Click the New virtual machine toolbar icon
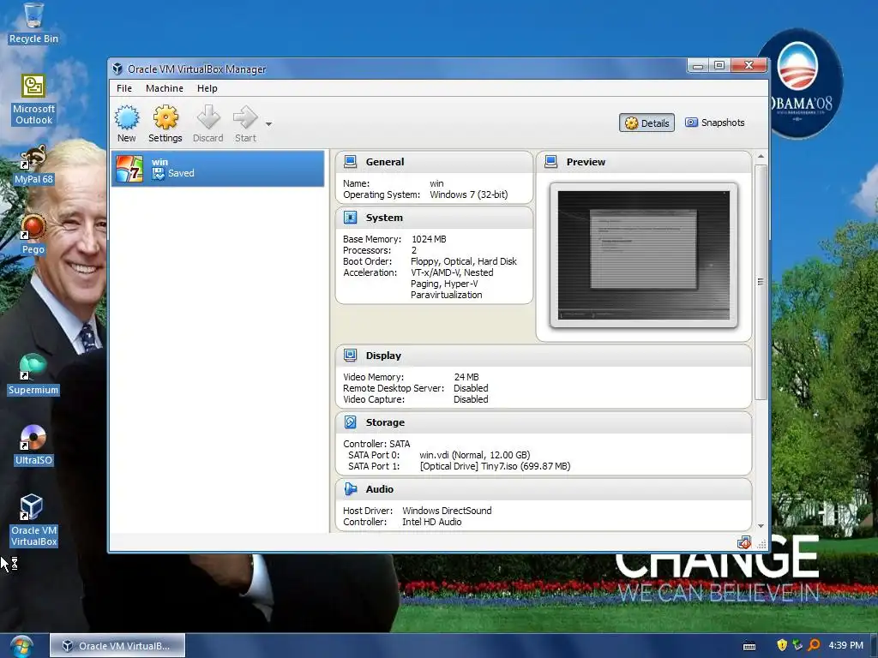The width and height of the screenshot is (878, 658). click(127, 123)
